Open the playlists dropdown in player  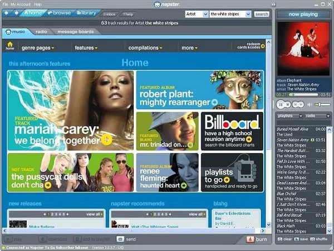[289, 116]
